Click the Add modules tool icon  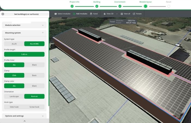74,14
